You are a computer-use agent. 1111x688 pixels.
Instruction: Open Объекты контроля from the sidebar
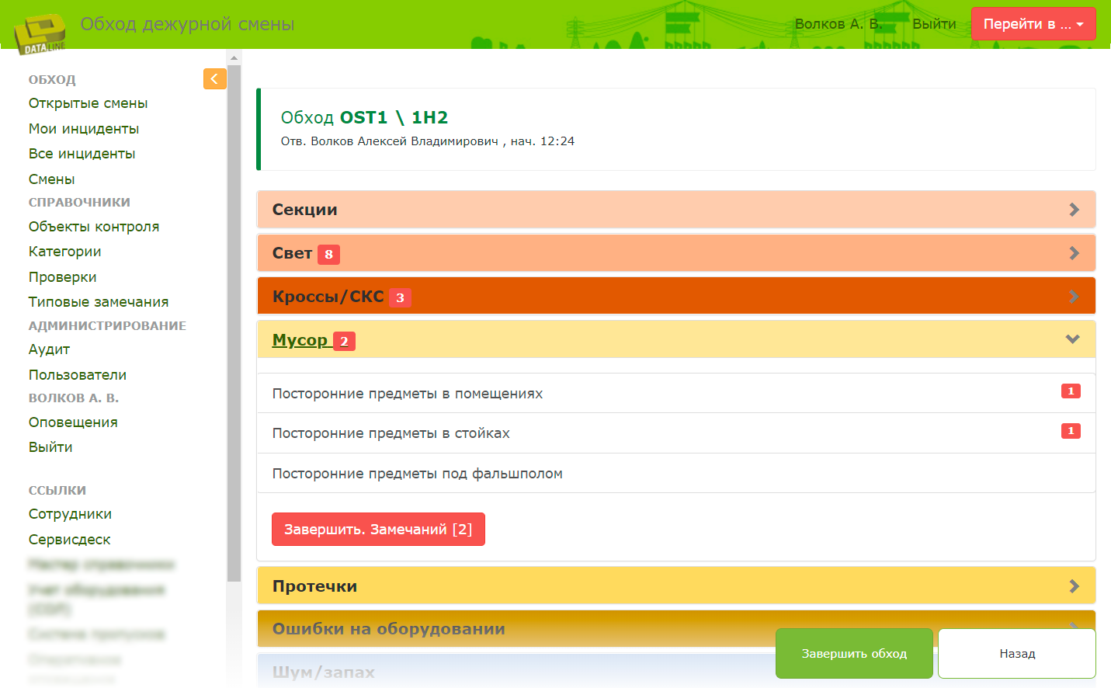click(x=93, y=226)
